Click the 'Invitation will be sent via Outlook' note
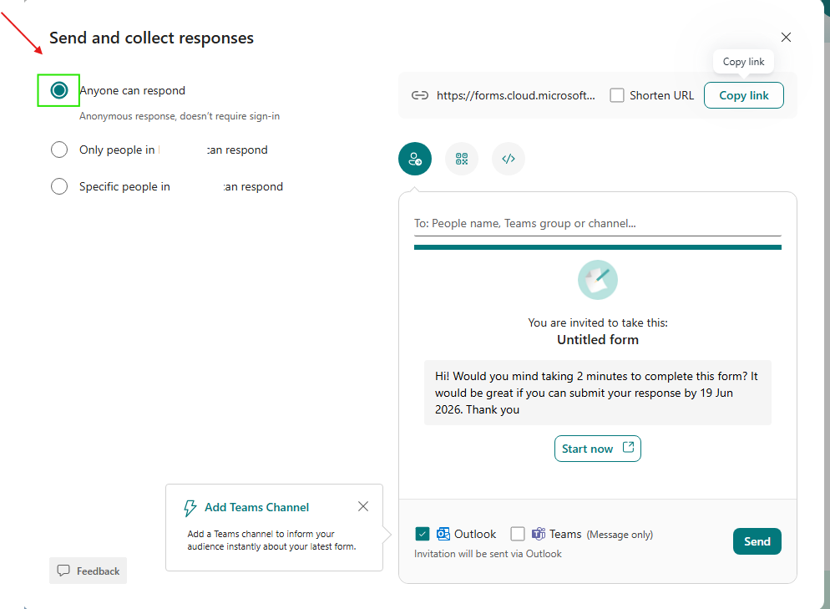This screenshot has width=830, height=609. point(488,553)
